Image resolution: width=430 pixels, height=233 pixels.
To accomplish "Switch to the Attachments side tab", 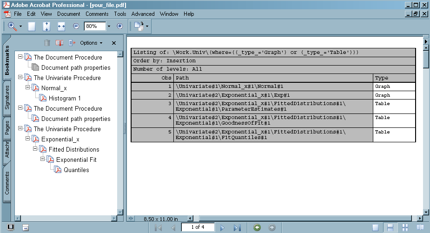I will pyautogui.click(x=7, y=150).
